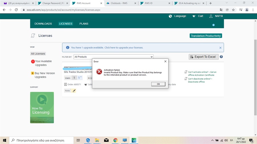Image resolution: width=257 pixels, height=144 pixels.
Task: Click the translate page icon
Action: [221, 10]
